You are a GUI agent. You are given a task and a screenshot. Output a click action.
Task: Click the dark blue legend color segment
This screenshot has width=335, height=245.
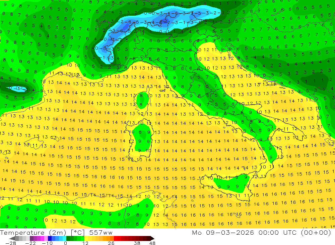tap(50, 238)
